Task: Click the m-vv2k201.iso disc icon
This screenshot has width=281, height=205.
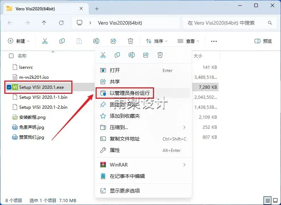Action: click(15, 77)
